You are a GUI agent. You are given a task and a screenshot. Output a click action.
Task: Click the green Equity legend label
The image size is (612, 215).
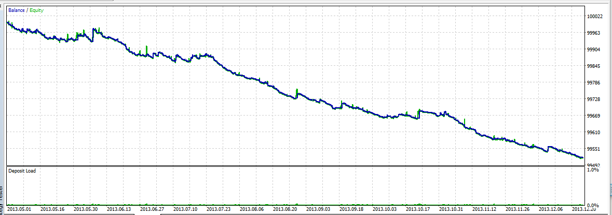click(36, 10)
